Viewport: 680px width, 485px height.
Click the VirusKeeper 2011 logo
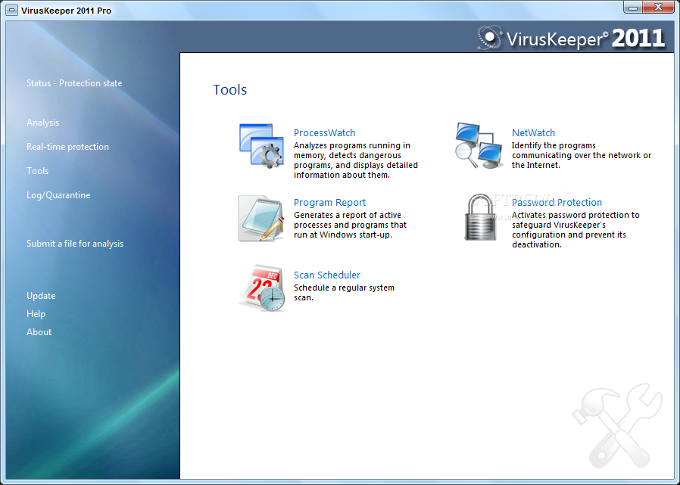pos(571,38)
